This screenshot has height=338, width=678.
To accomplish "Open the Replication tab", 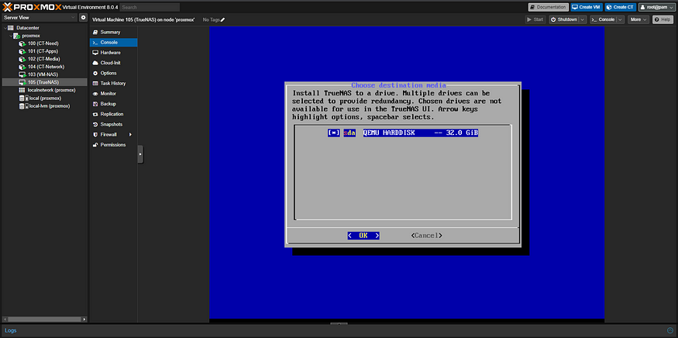I will pyautogui.click(x=113, y=114).
